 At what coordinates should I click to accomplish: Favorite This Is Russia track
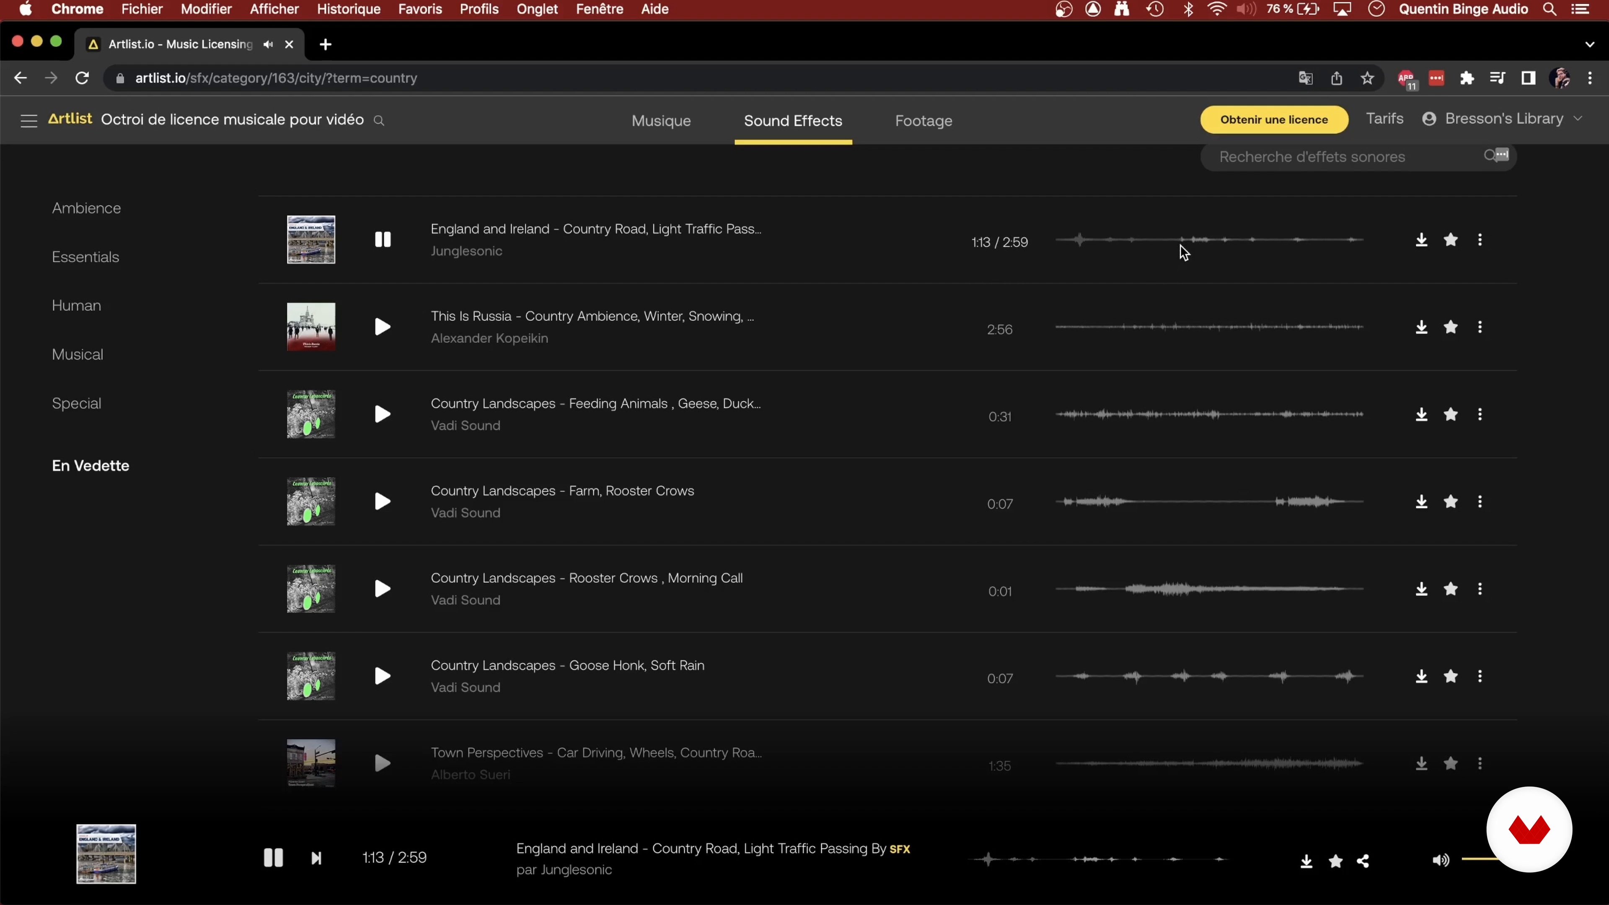point(1450,327)
